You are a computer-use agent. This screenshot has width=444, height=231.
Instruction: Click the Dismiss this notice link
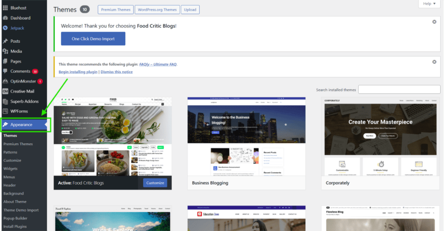pyautogui.click(x=117, y=72)
